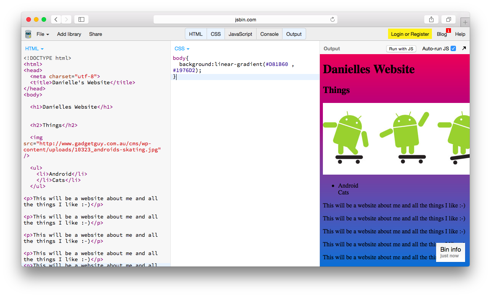Click h2 Things code line
Viewport: 491px width, 297px height.
pyautogui.click(x=54, y=125)
